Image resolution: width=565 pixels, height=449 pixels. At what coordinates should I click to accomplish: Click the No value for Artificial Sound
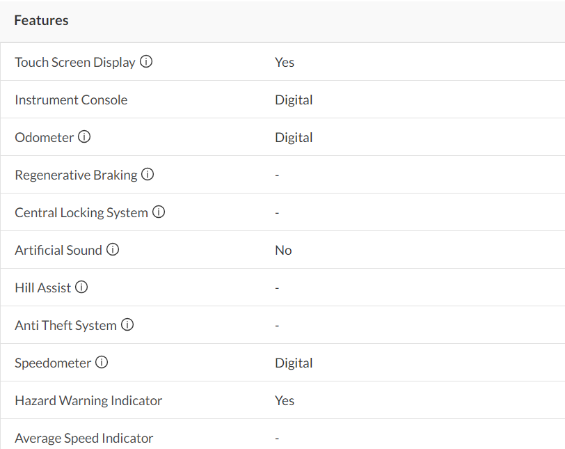tap(283, 250)
